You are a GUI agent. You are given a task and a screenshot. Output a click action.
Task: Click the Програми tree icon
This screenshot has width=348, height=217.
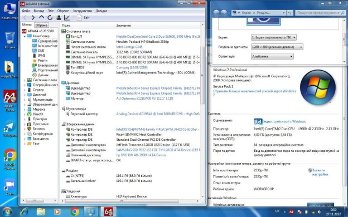(x=29, y=124)
